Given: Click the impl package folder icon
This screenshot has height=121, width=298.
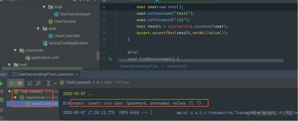Looking at the screenshot, I should 50,7.
